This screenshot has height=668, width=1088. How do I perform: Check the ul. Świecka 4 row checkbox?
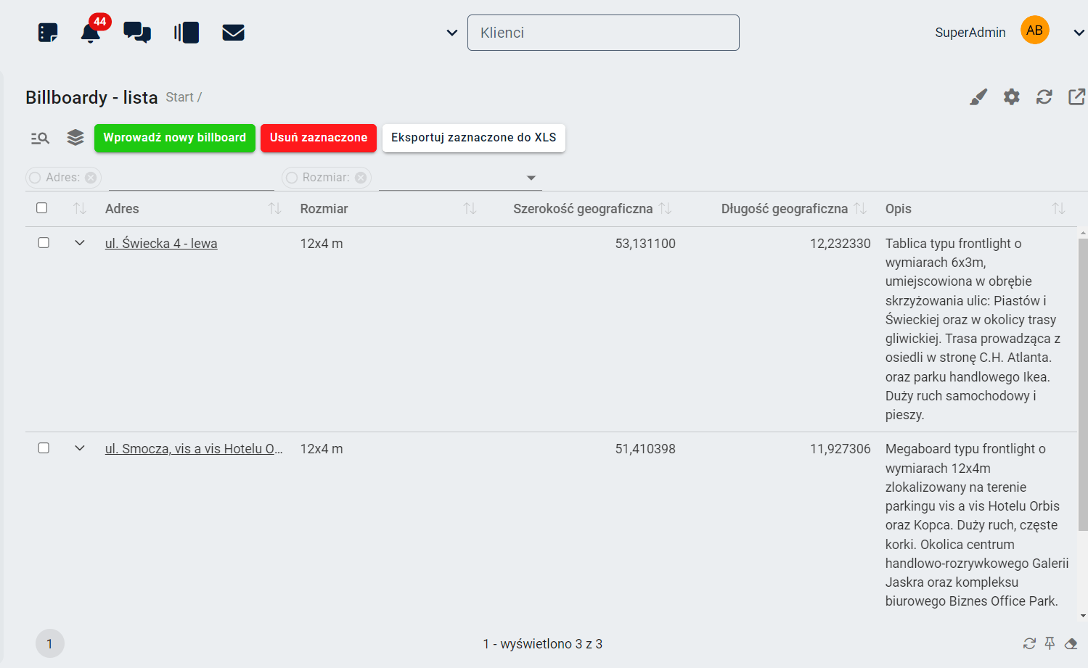coord(44,243)
